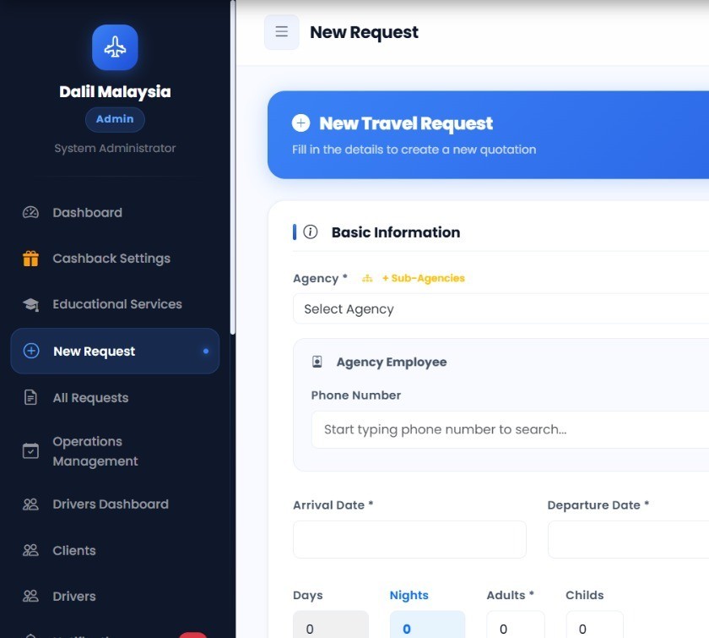Click the Drivers Dashboard people icon

30,504
